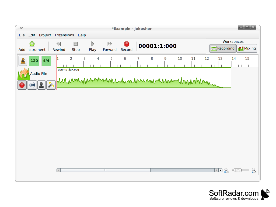
Task: Open the Edit menu
Action: 32,35
